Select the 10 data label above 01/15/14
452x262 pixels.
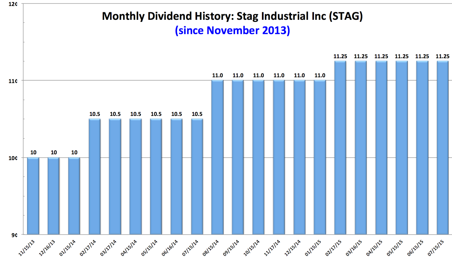pos(74,153)
